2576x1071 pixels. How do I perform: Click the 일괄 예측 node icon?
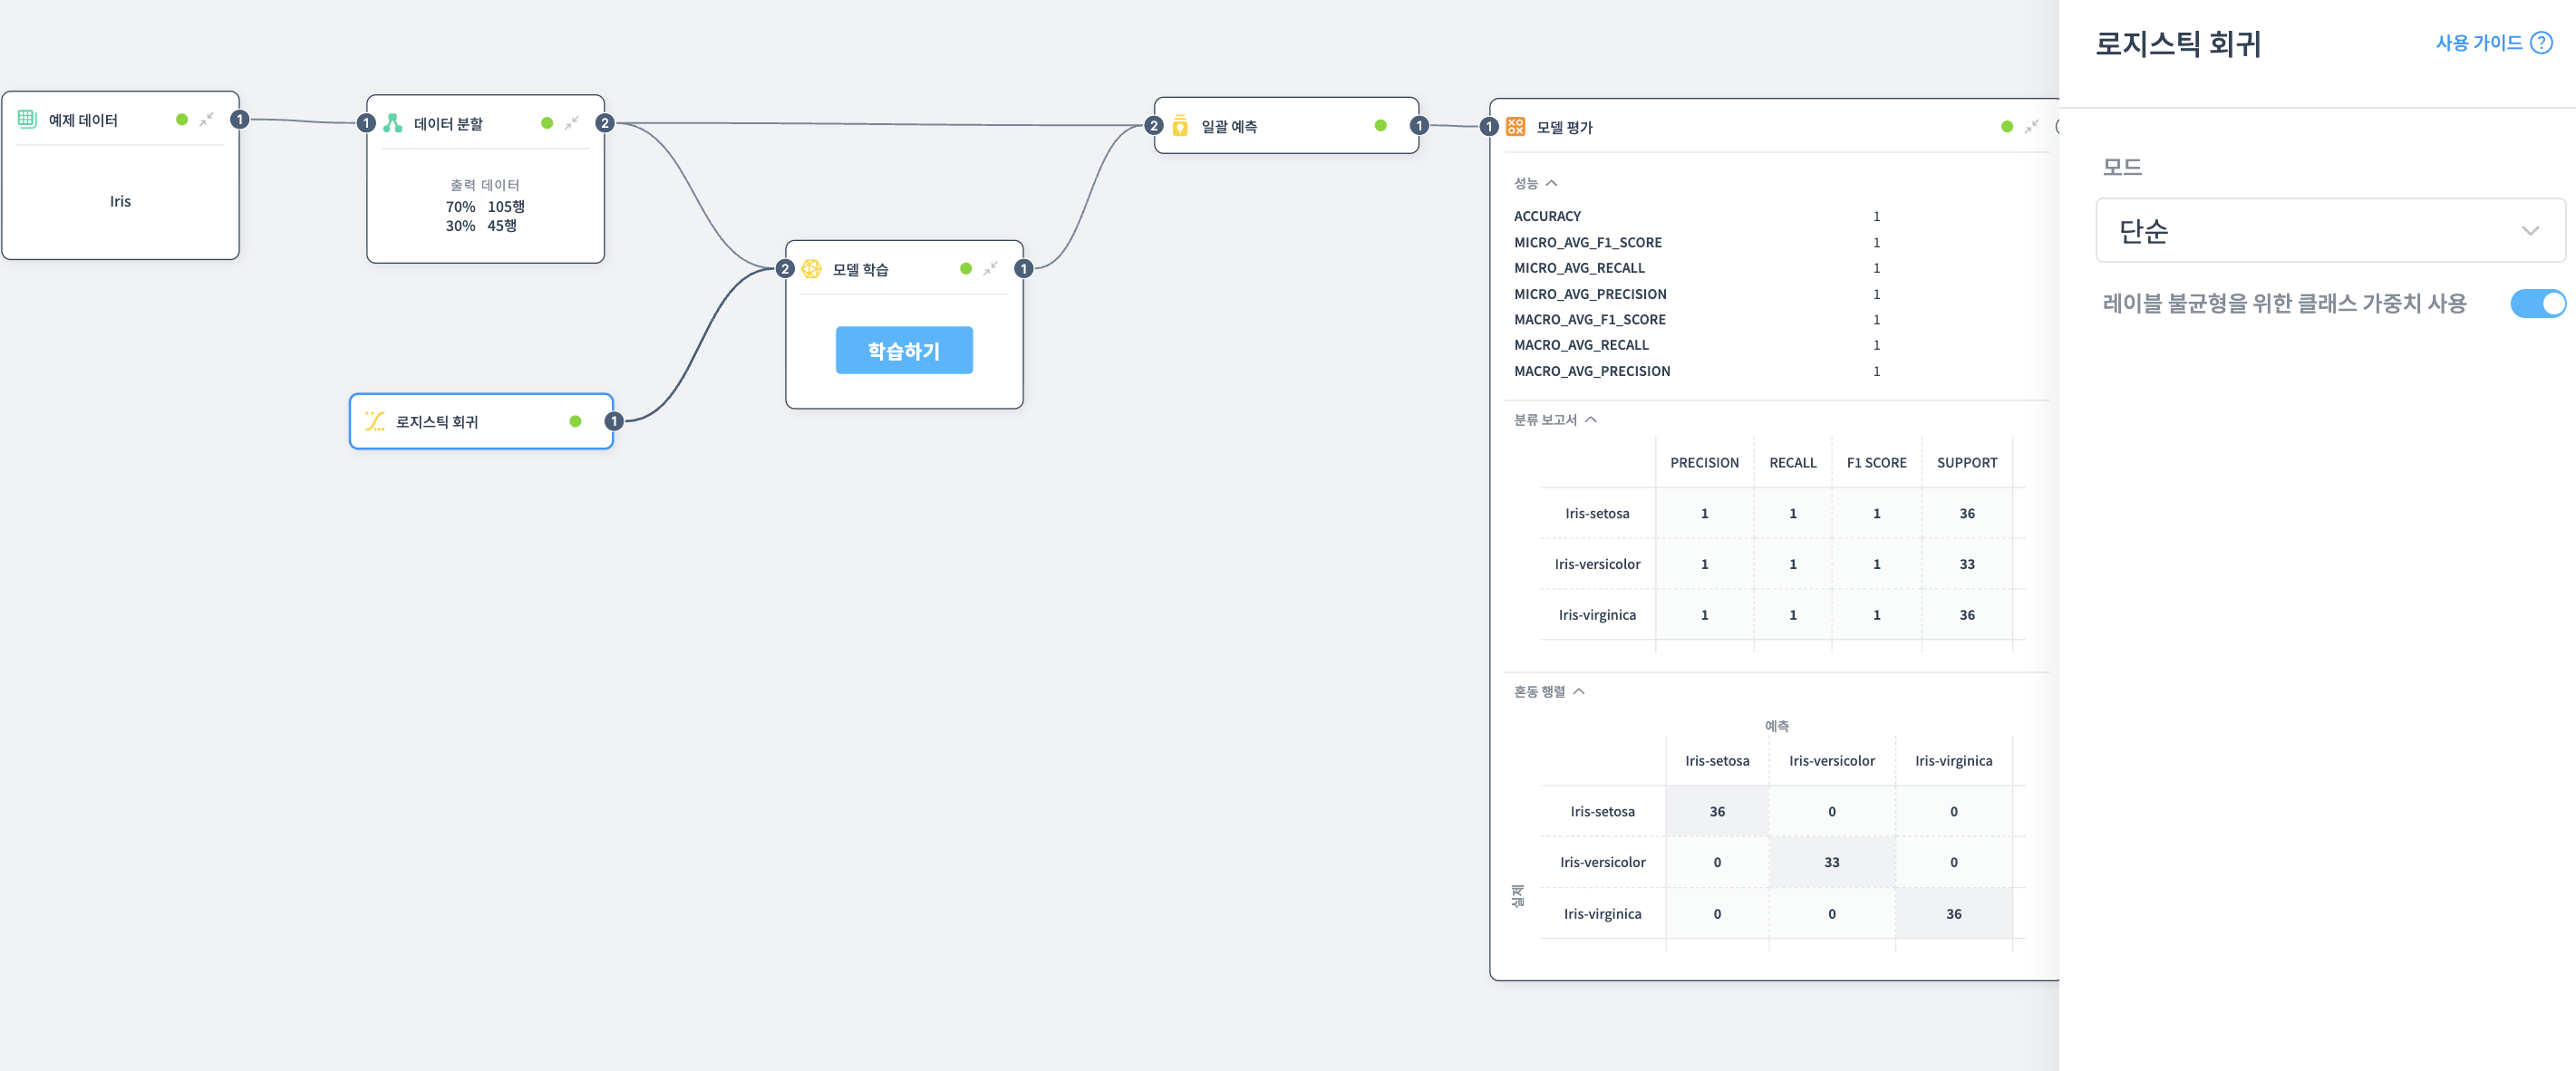pyautogui.click(x=1180, y=126)
